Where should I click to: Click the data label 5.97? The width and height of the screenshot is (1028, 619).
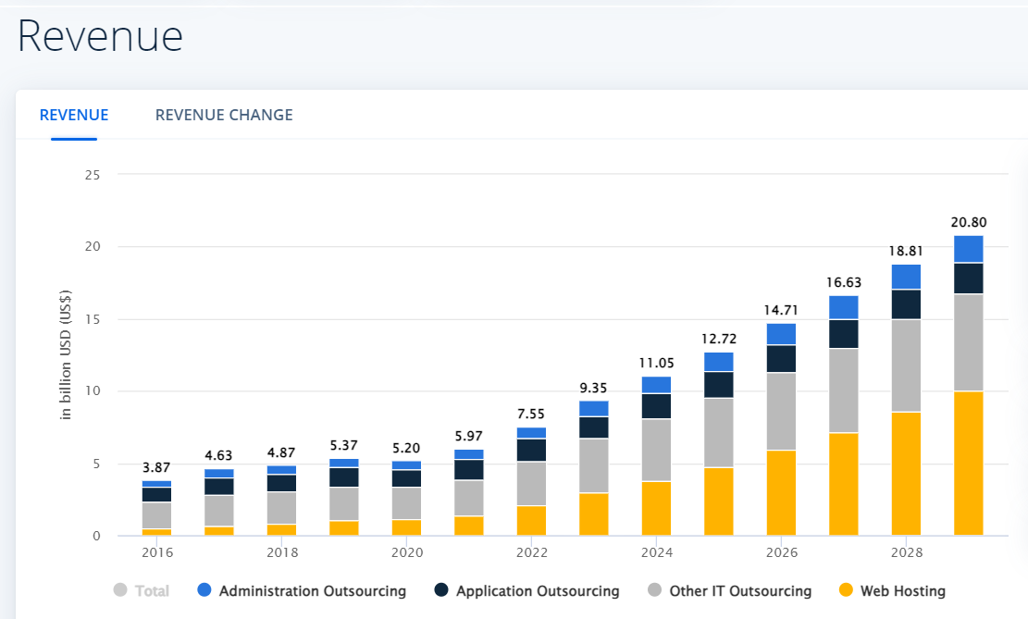point(469,436)
